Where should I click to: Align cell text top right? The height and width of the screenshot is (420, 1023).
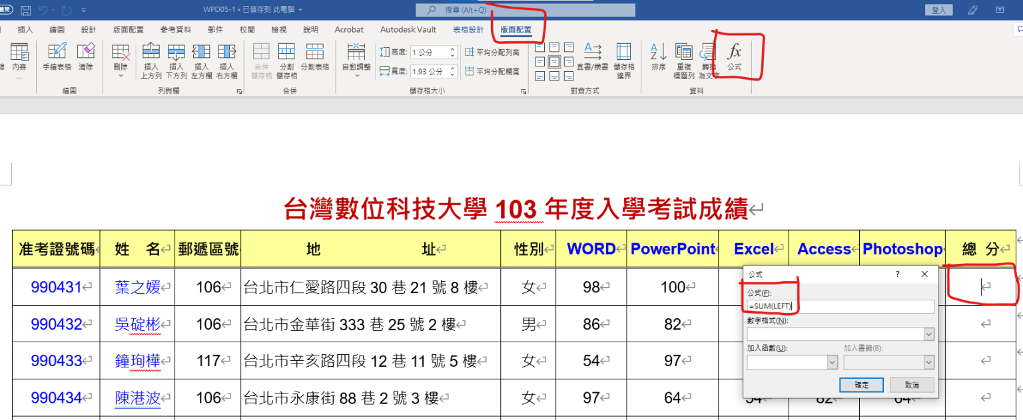569,47
